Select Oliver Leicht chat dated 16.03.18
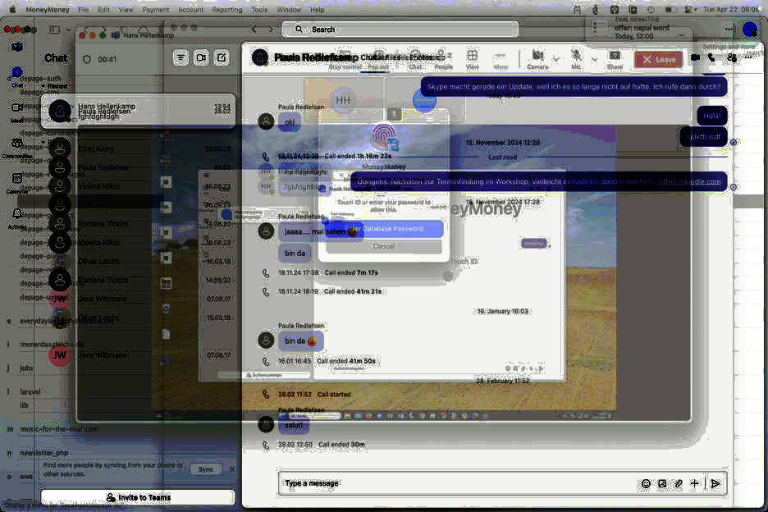Screen dimensions: 768x512 pos(138,261)
